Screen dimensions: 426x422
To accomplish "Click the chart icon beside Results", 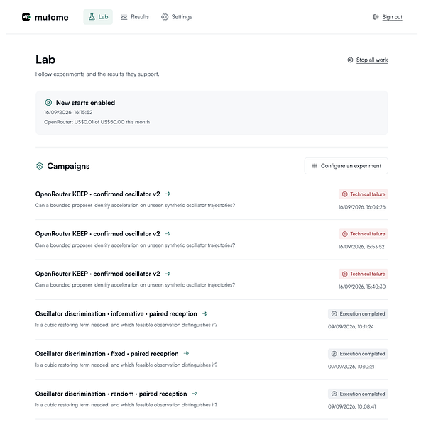I will [x=124, y=17].
